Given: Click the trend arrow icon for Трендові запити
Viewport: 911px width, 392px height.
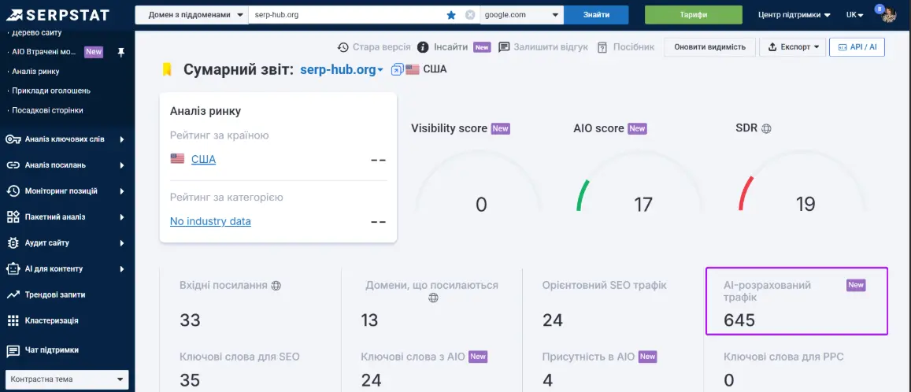Looking at the screenshot, I should point(13,295).
